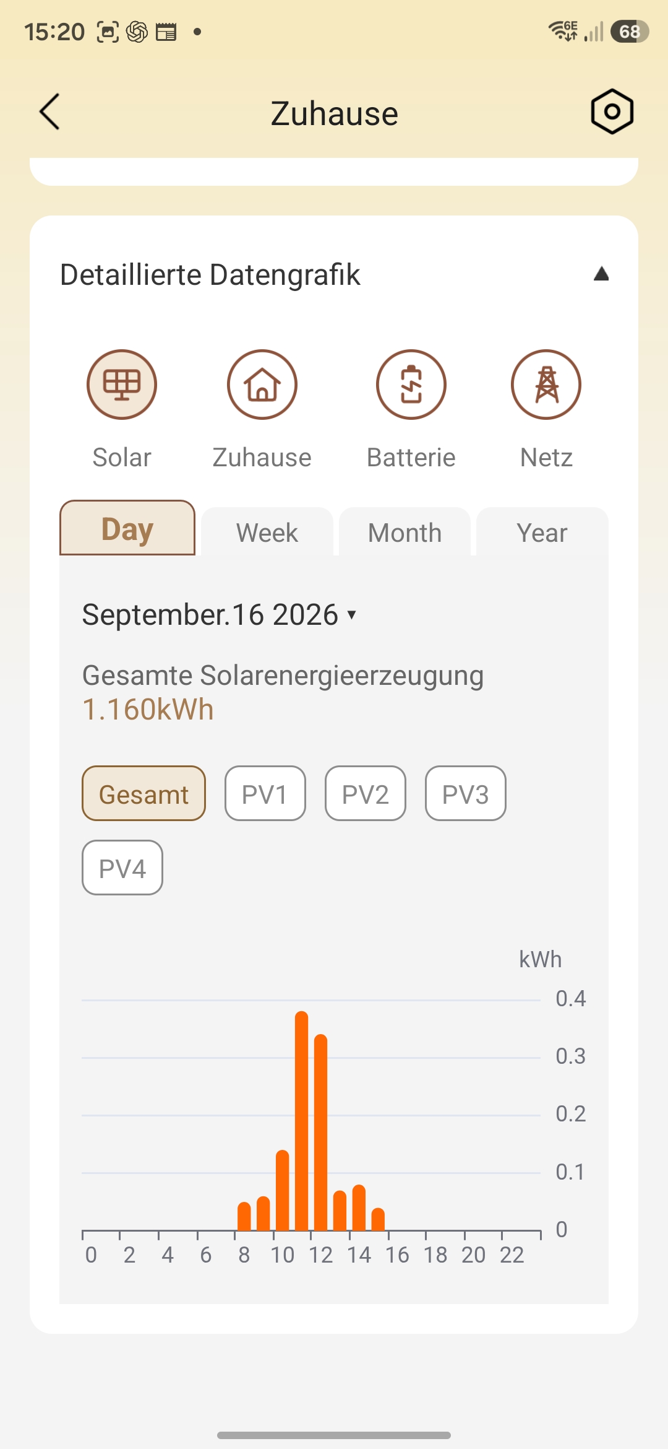
Task: Toggle the Gesamt filter chip
Action: click(143, 793)
